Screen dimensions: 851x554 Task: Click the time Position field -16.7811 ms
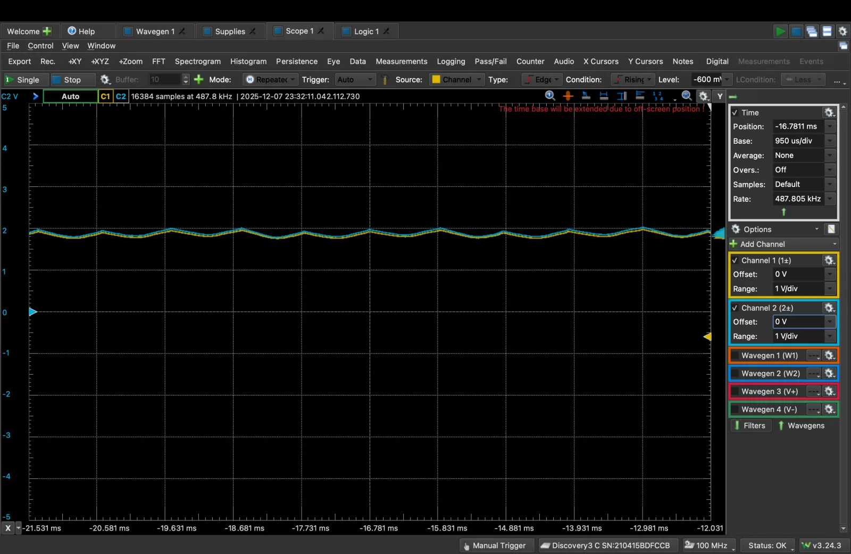click(x=798, y=127)
